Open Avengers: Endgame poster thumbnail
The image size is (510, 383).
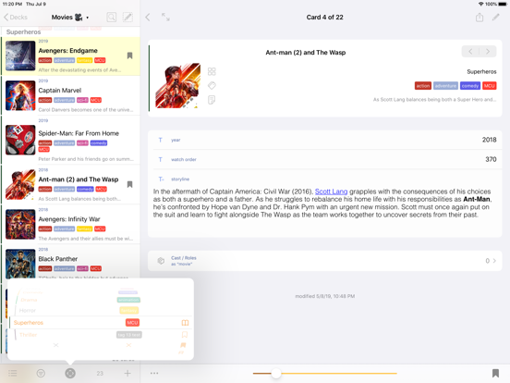click(x=20, y=56)
